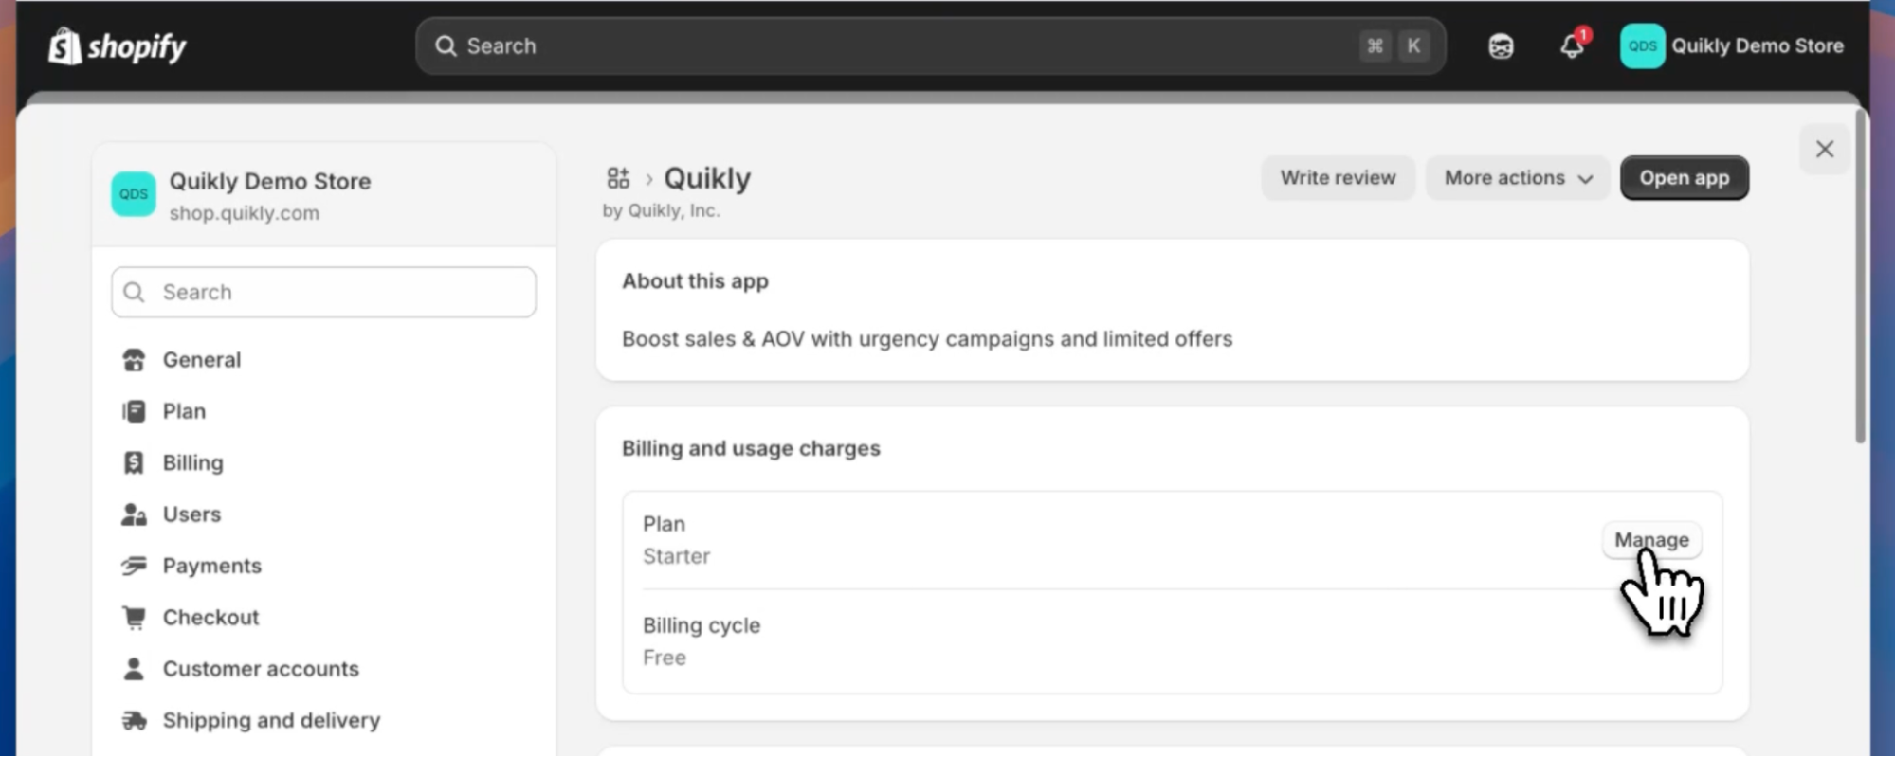
Task: Click the Shopify logo
Action: 118,45
